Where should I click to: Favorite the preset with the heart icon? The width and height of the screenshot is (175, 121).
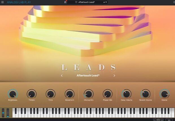(76, 2)
